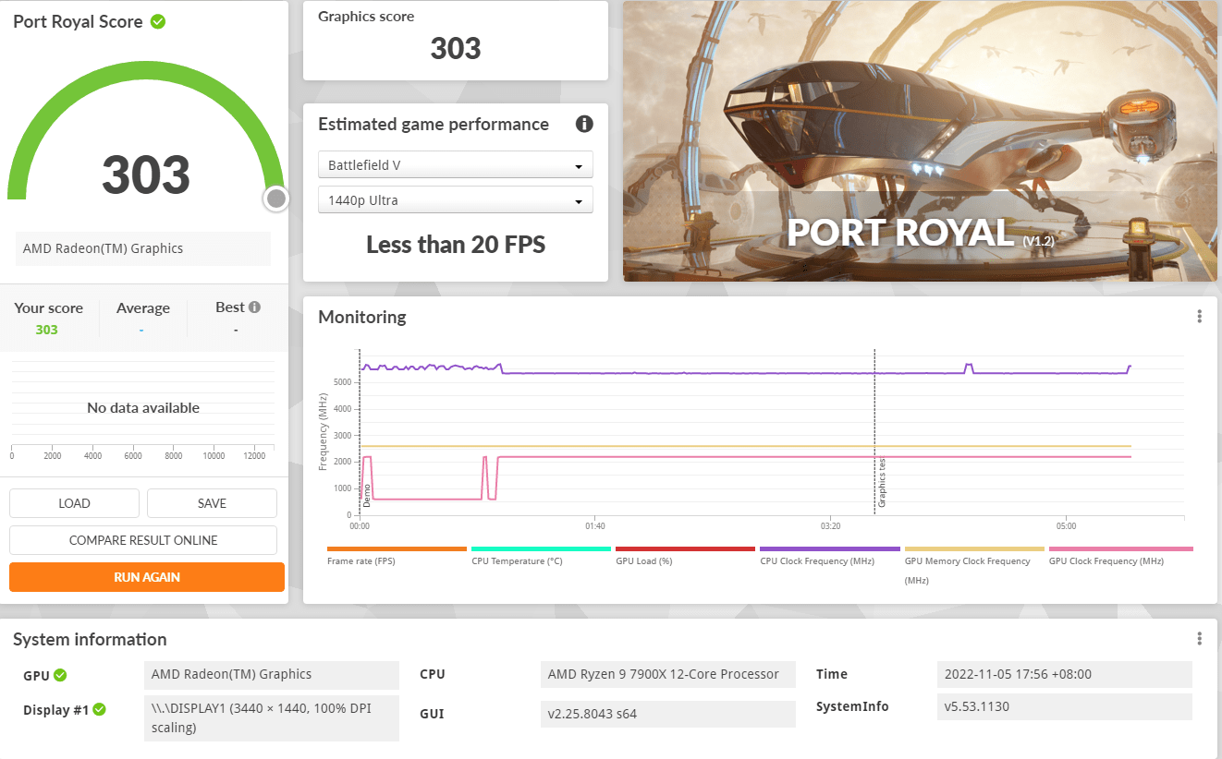Click the Graphics test marker in chart
This screenshot has width=1222, height=759.
[x=875, y=431]
